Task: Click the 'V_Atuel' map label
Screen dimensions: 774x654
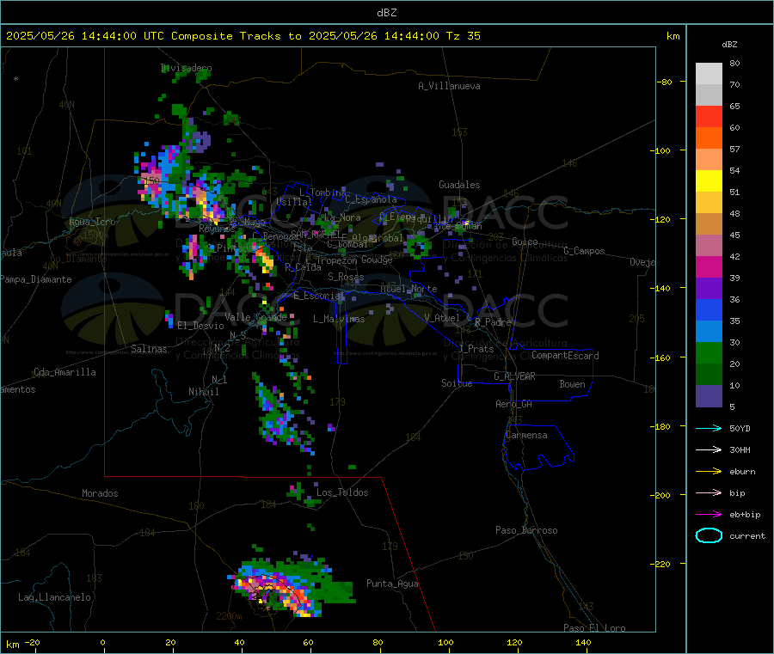Action: pos(442,318)
